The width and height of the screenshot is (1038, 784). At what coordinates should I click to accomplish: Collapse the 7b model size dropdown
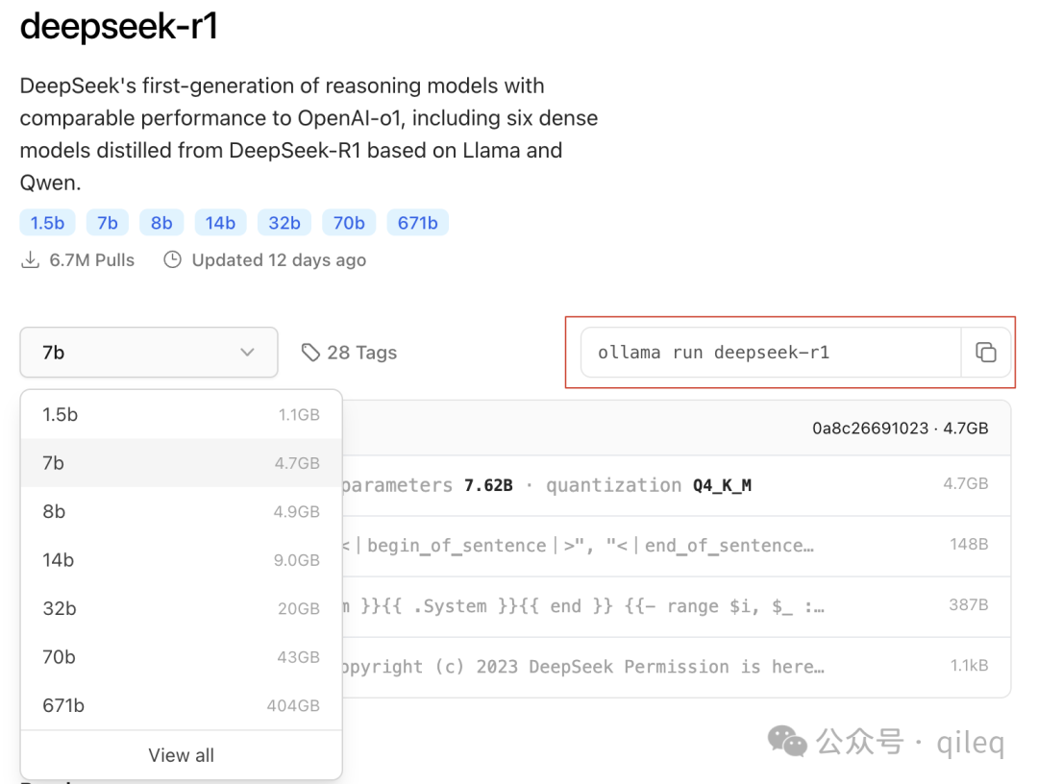tap(149, 353)
